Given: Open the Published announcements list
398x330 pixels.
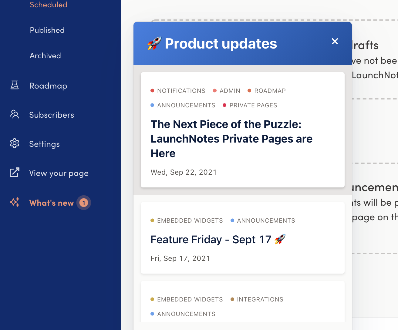Looking at the screenshot, I should click(x=47, y=30).
